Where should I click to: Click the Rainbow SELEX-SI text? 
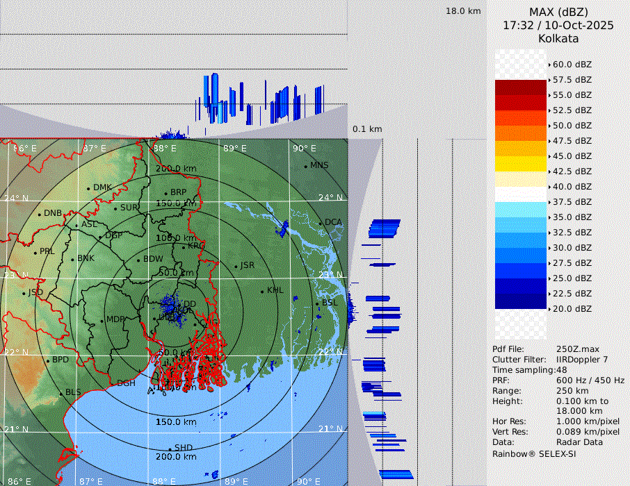[x=534, y=454]
